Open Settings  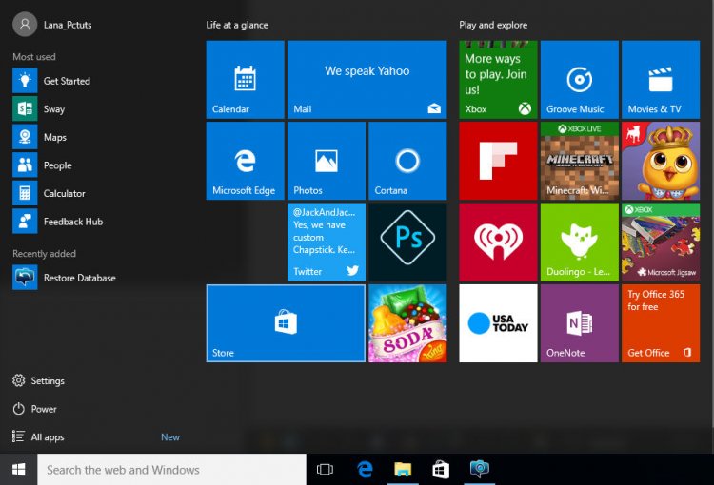point(39,380)
